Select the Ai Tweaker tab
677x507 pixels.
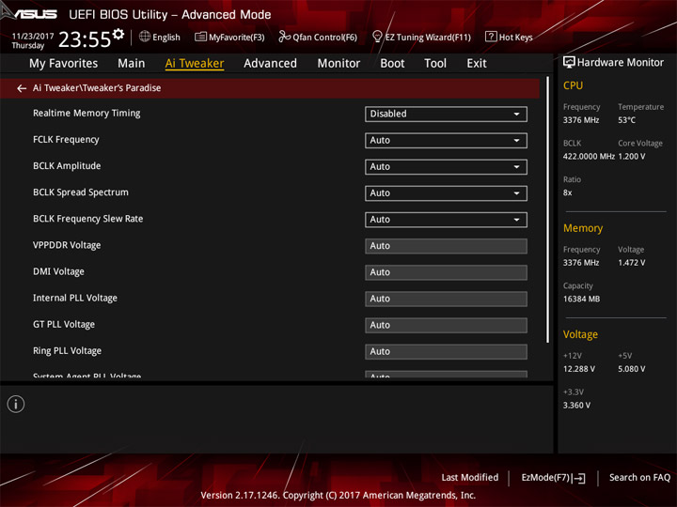195,64
